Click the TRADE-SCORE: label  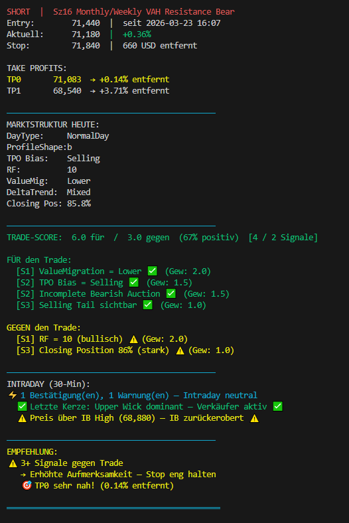point(35,238)
